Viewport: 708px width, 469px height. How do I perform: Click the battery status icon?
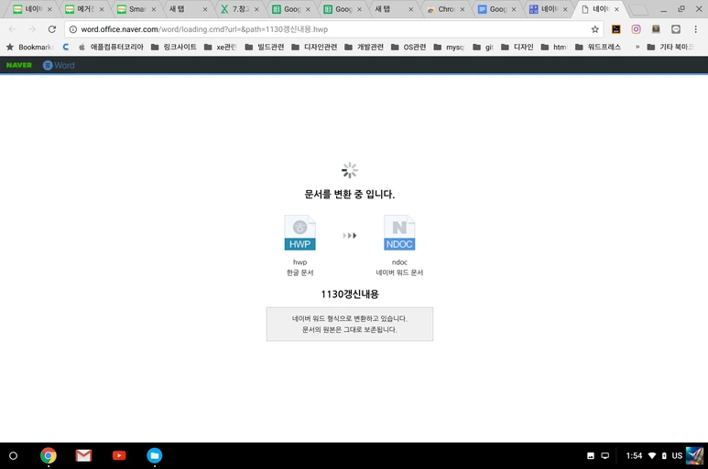[x=664, y=455]
